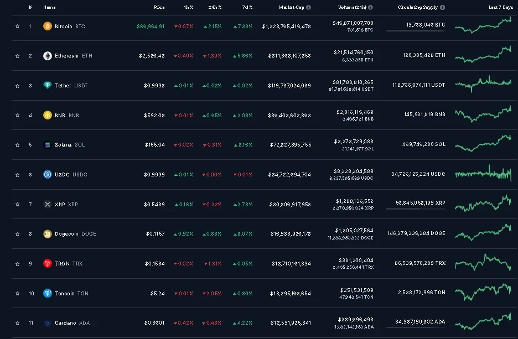Toggle the watchlist star for XRP
518x339 pixels.
click(x=17, y=205)
